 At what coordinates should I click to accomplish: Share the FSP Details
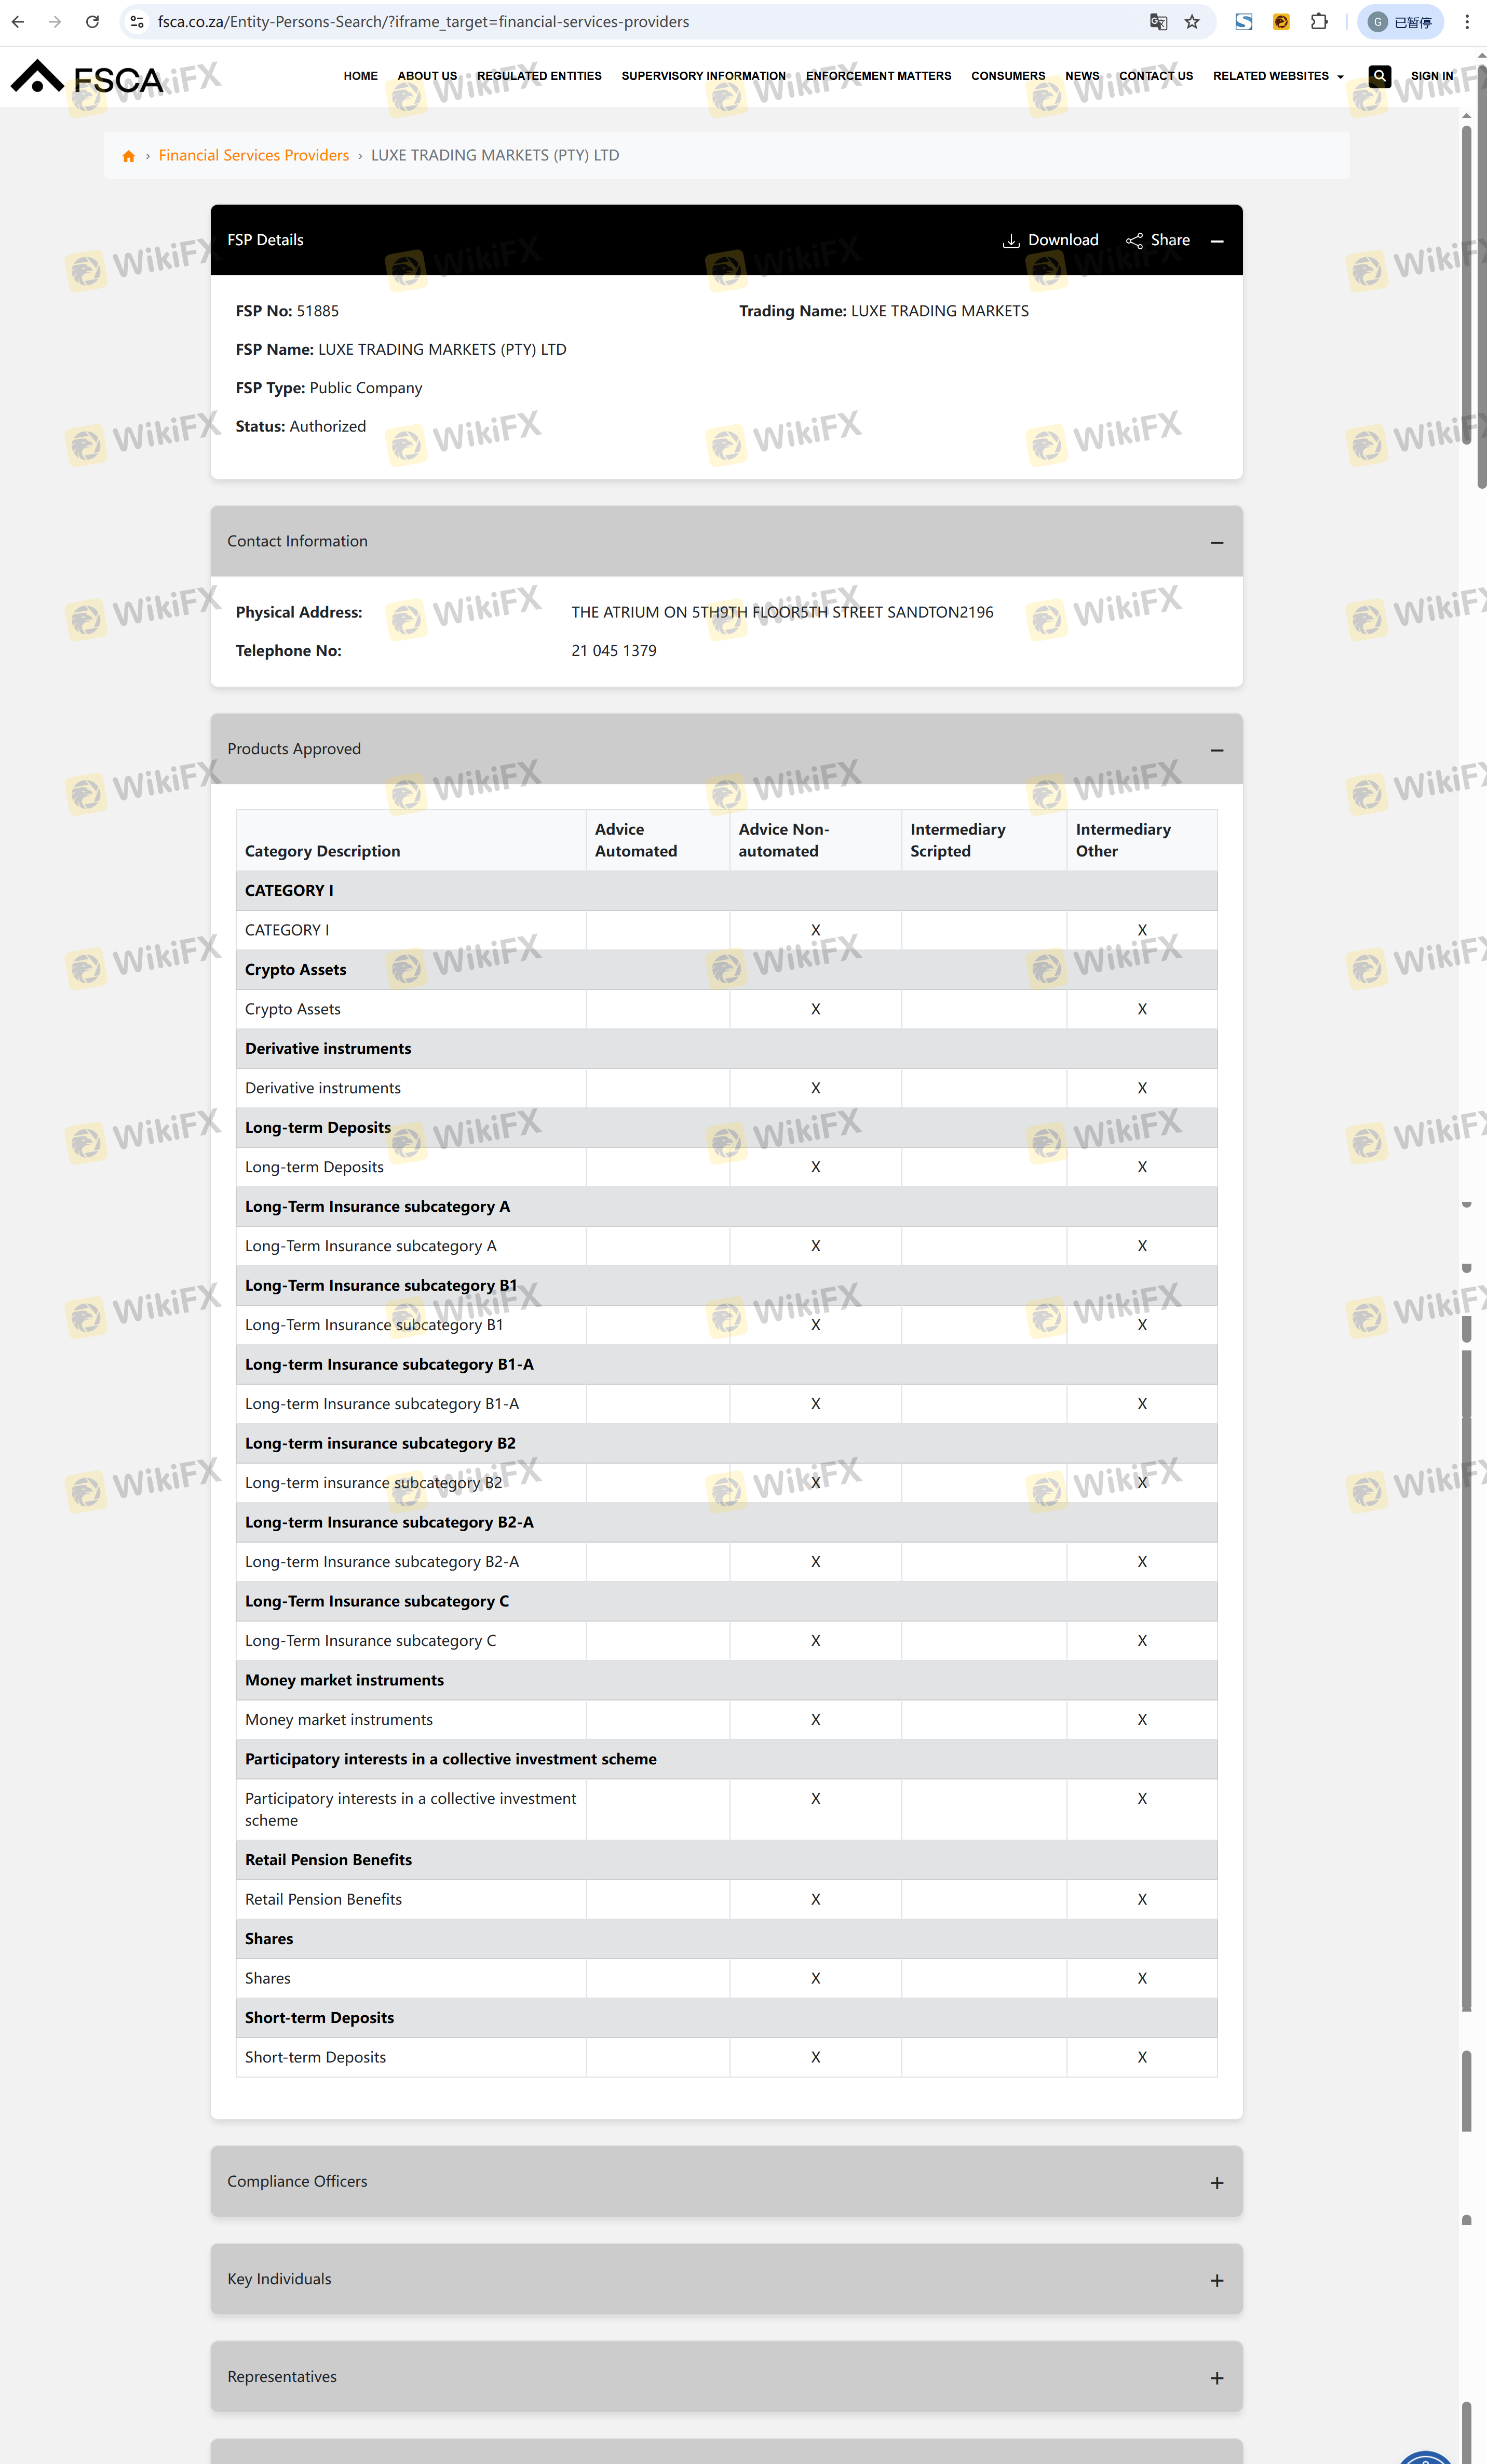pos(1158,240)
